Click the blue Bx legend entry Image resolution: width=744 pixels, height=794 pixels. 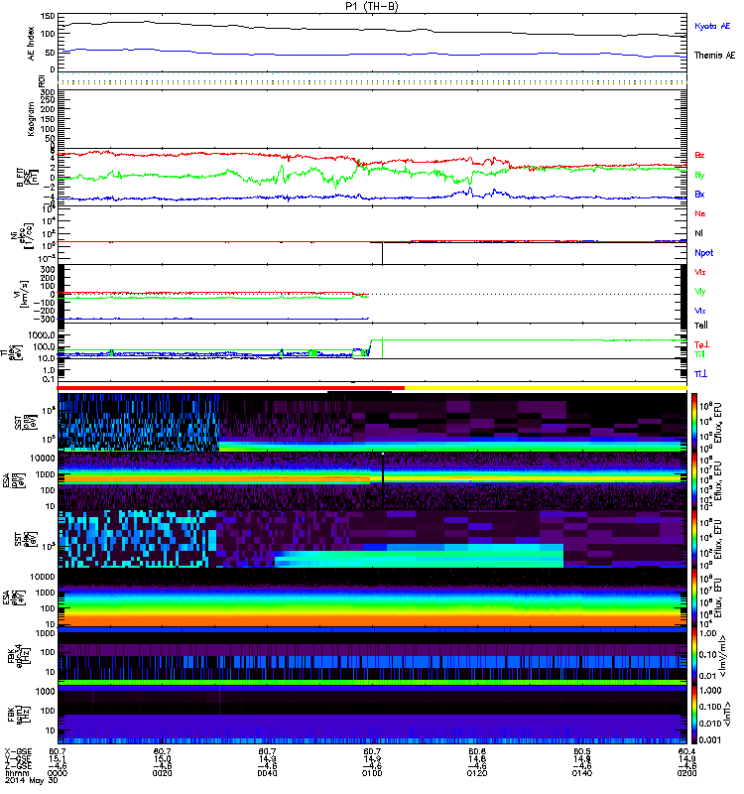[700, 195]
